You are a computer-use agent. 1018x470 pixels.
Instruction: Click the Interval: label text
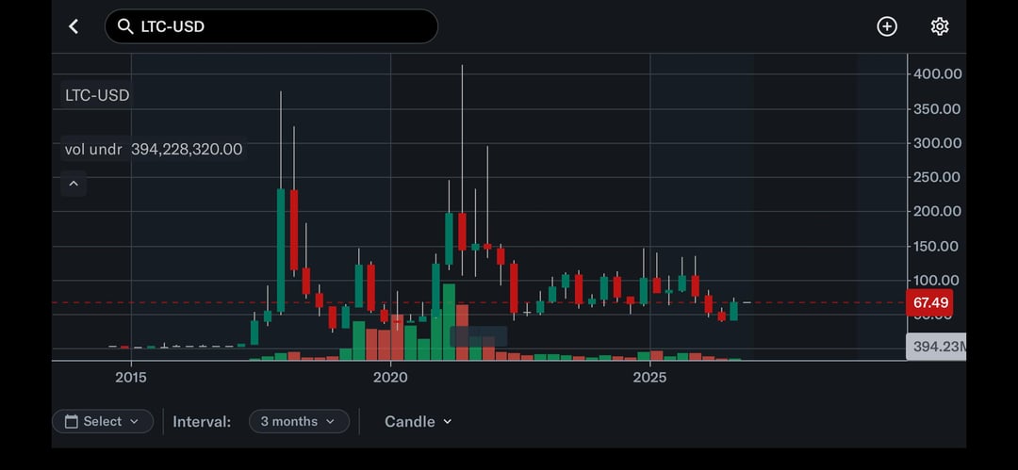tap(202, 422)
